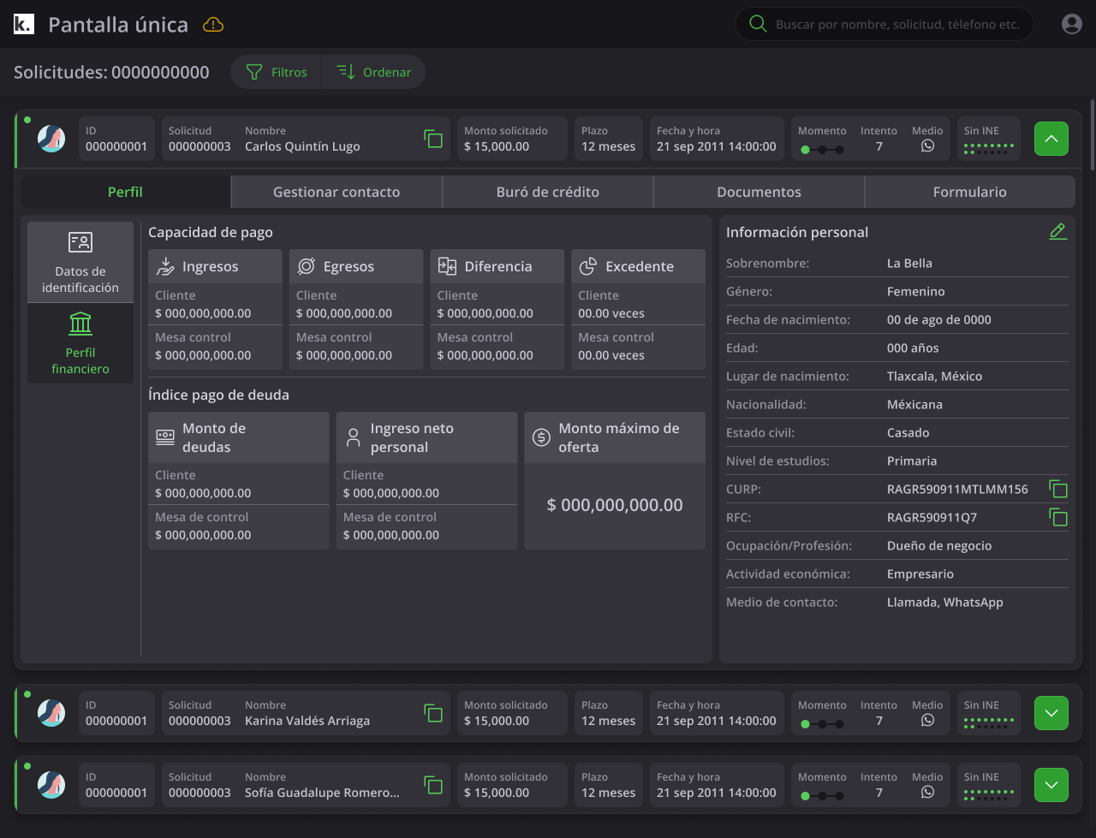Click the Pantalla única page title
Screen dimensions: 1096x838
[118, 24]
